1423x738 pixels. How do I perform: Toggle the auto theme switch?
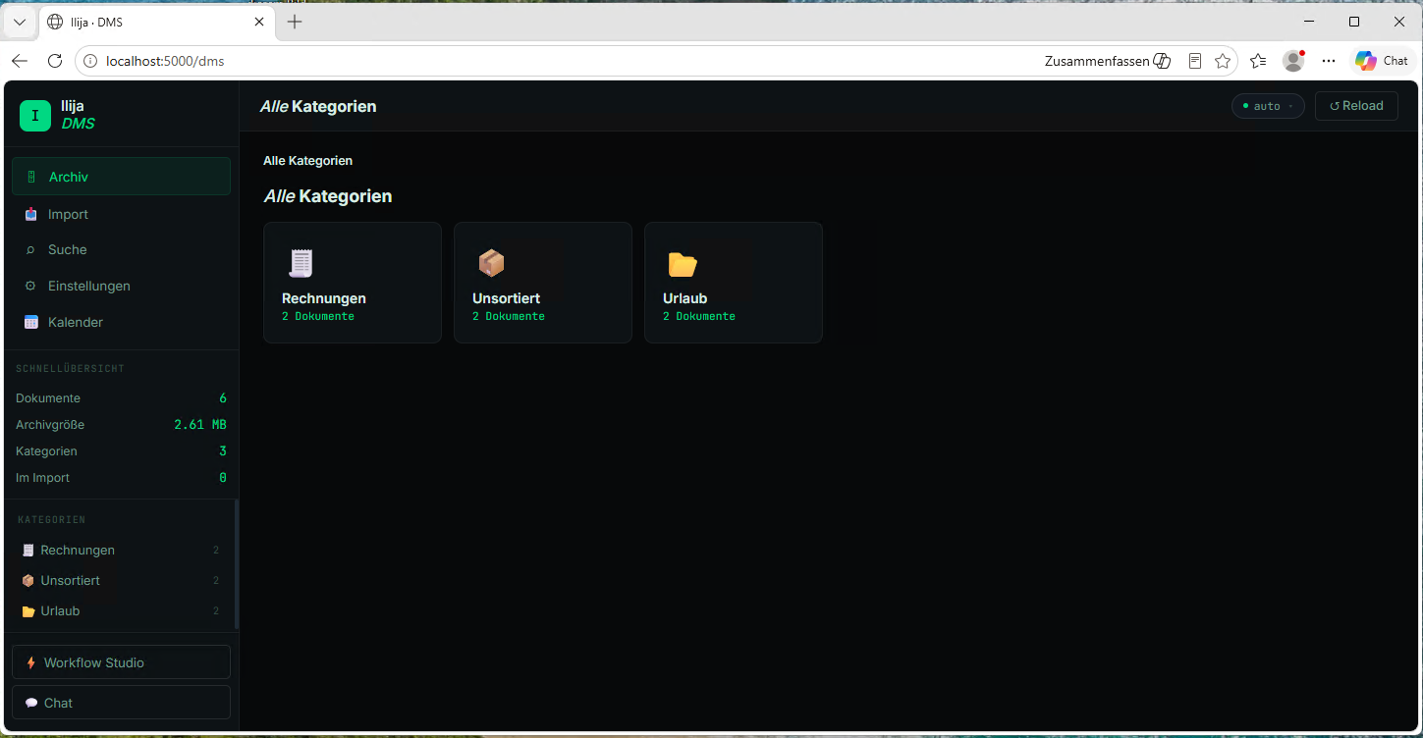coord(1268,106)
